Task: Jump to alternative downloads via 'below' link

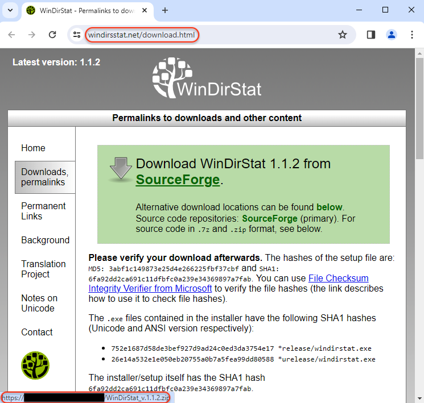Action: click(x=329, y=207)
